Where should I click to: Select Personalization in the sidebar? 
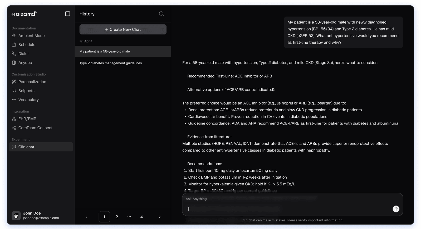pyautogui.click(x=32, y=82)
